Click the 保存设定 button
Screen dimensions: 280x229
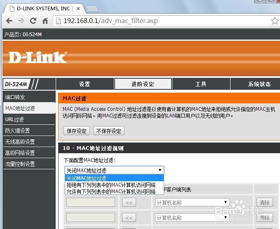[77, 131]
